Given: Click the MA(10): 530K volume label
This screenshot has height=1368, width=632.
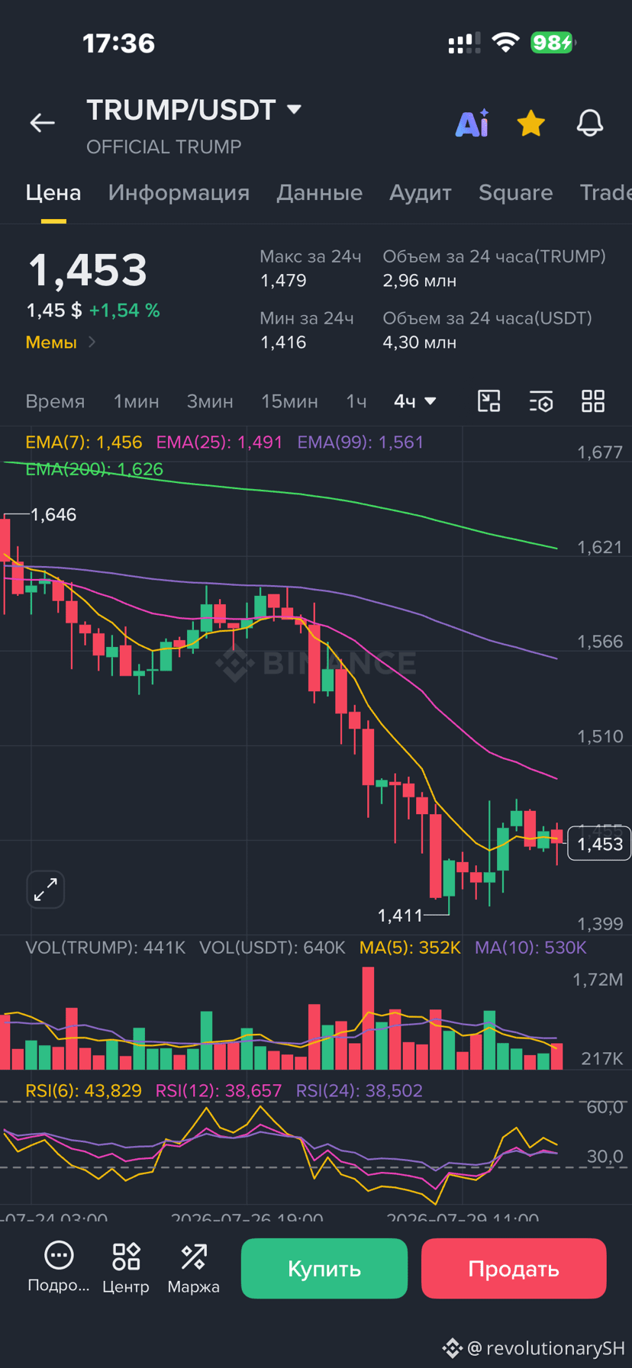Looking at the screenshot, I should click(x=530, y=948).
